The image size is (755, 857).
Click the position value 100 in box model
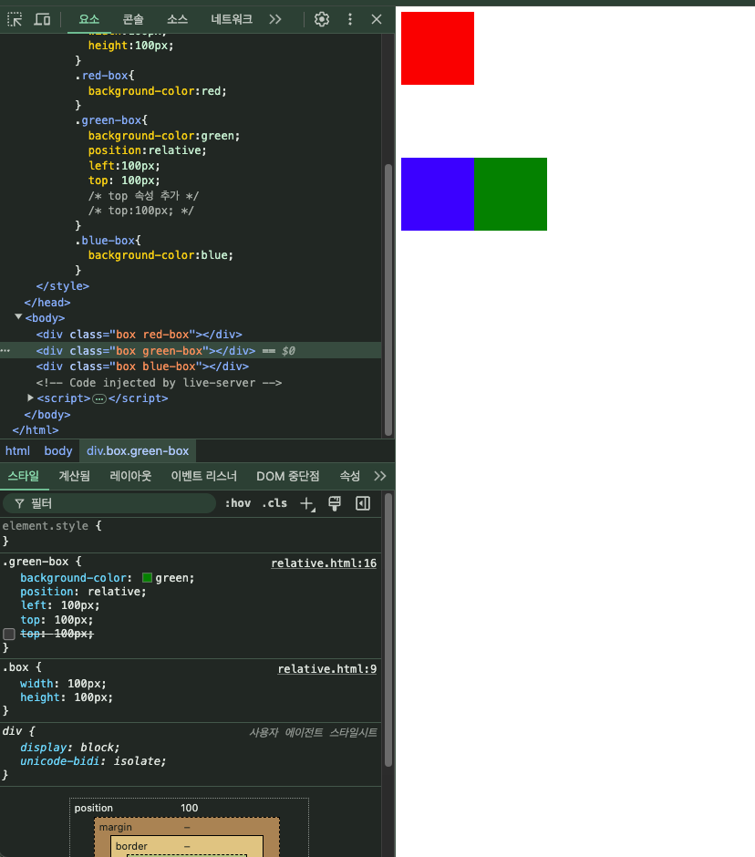pyautogui.click(x=189, y=808)
